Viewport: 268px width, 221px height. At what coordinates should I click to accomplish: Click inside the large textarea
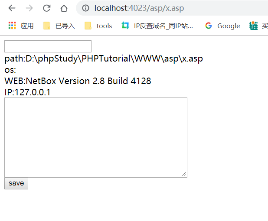(x=96, y=137)
